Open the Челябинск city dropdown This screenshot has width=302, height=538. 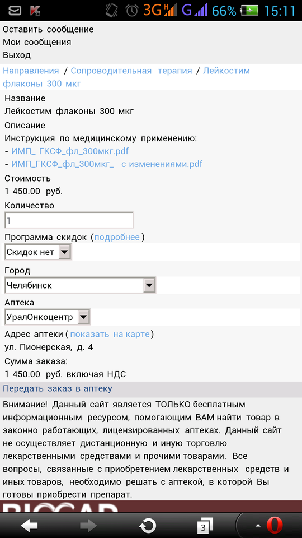click(80, 285)
